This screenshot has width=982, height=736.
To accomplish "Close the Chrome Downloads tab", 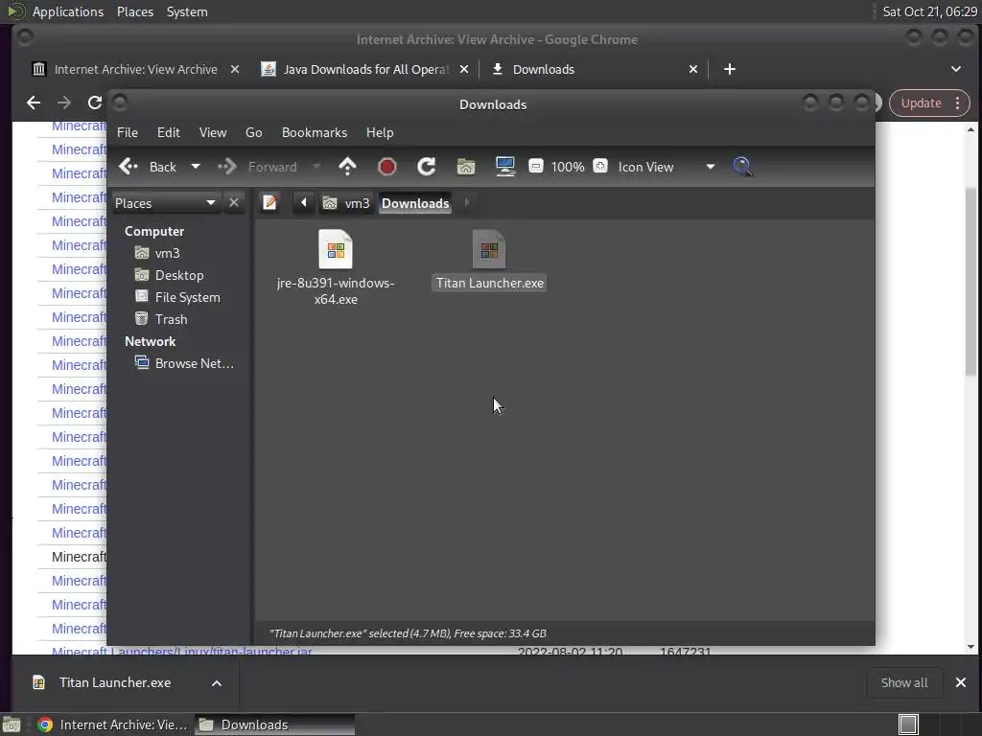I will 693,69.
